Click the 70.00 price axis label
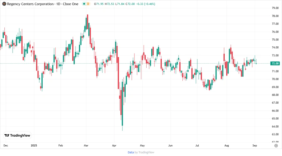The height and width of the screenshot is (156, 282). tap(275, 79)
